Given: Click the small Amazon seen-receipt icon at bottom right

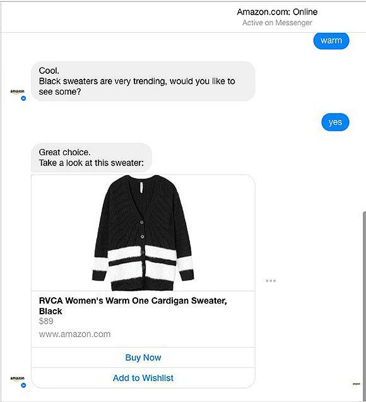Looking at the screenshot, I should (357, 384).
